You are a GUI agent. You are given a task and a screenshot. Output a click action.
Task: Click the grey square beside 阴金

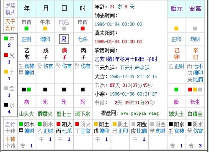(152, 124)
